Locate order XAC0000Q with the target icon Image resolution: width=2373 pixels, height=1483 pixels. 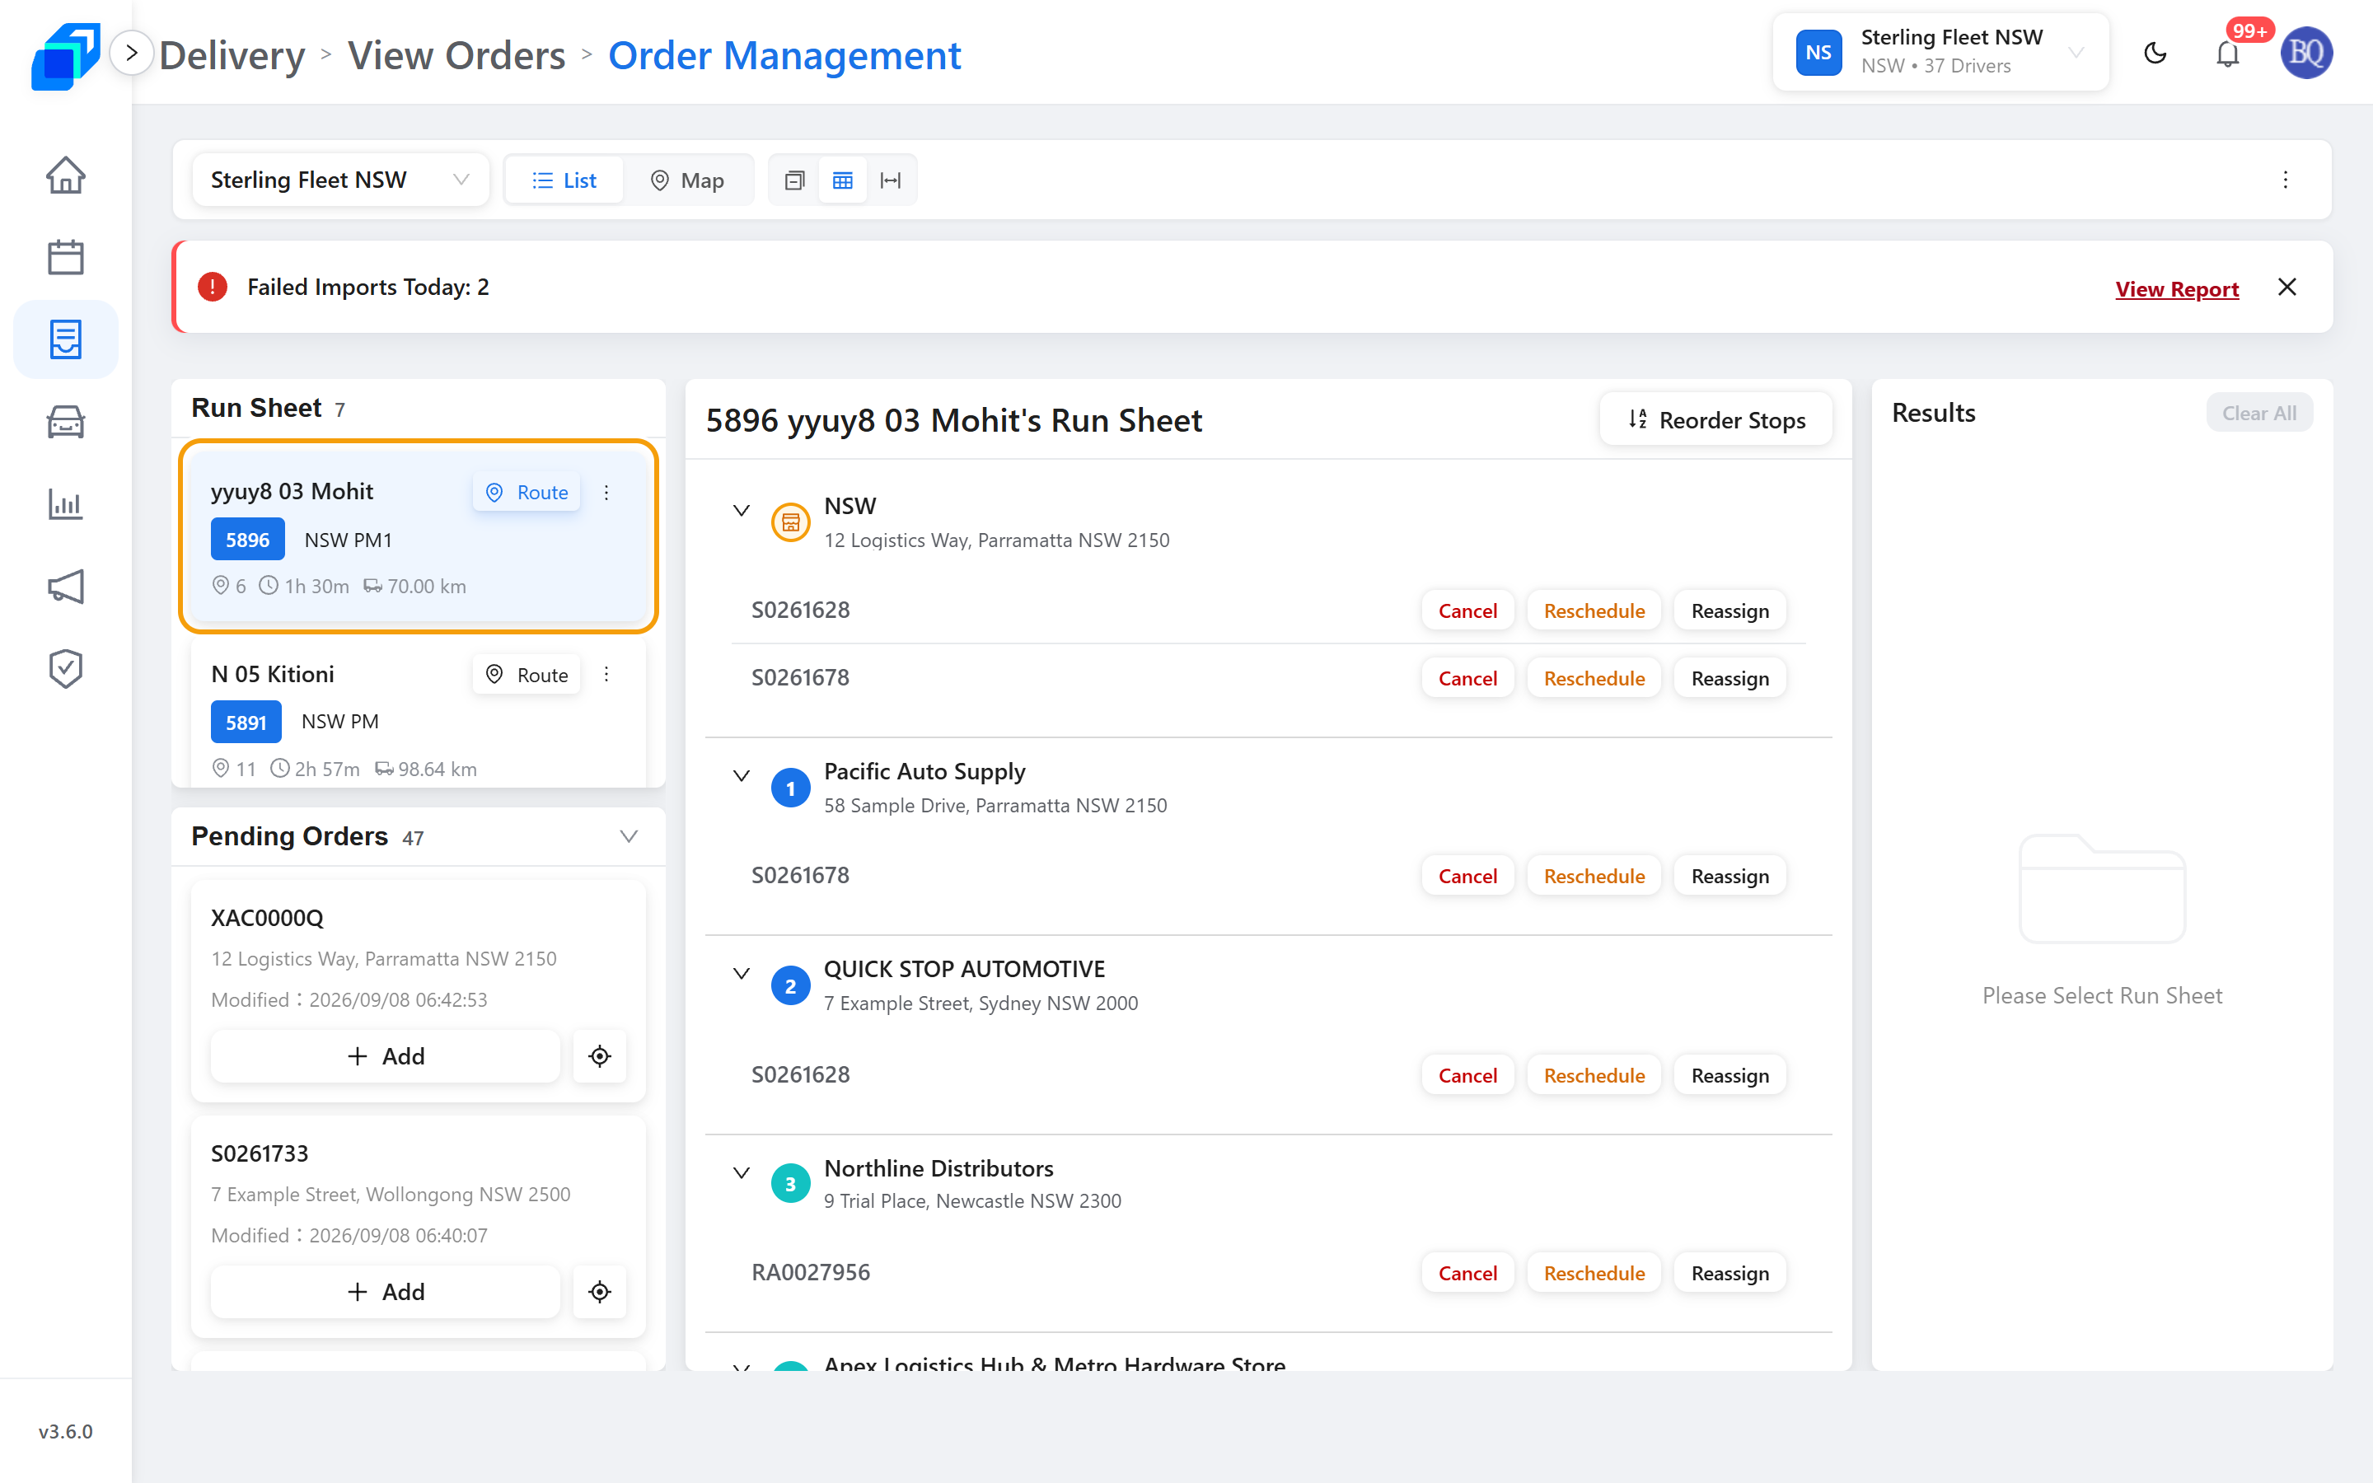coord(600,1056)
